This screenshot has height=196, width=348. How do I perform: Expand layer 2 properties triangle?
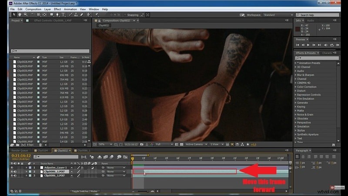(27, 172)
